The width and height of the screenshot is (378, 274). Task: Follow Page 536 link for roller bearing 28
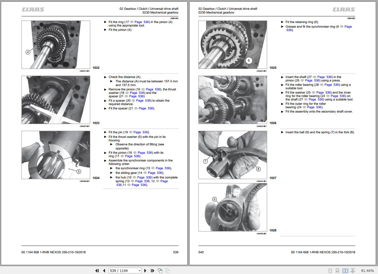332,85
